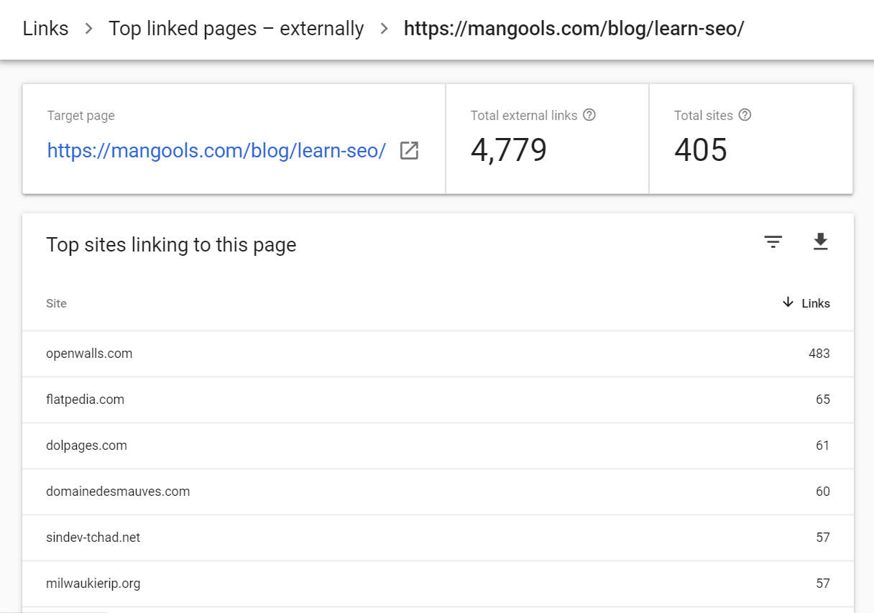Open Top linked pages – externally breadcrumb
The image size is (874, 613).
(236, 29)
